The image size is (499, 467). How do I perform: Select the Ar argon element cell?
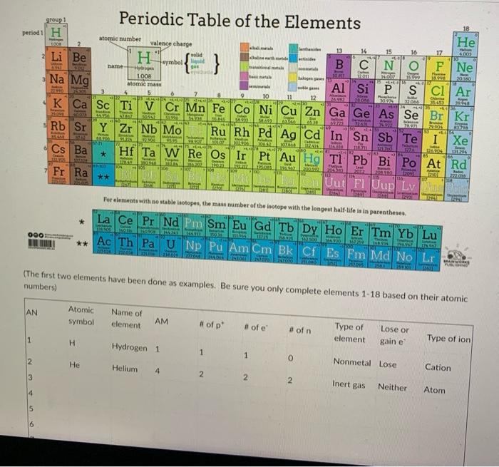click(463, 94)
